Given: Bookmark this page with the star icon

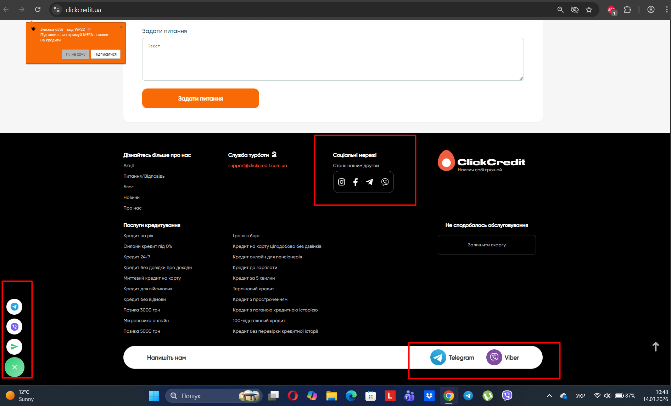Looking at the screenshot, I should (x=589, y=10).
